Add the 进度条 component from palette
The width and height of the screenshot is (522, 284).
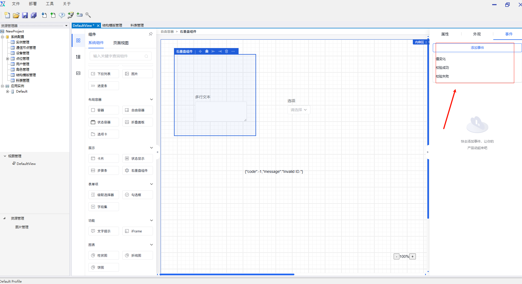click(104, 86)
